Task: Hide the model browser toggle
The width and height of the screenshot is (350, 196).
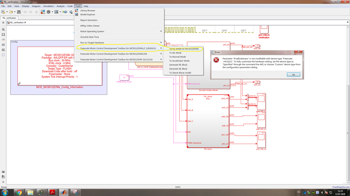Action: click(x=3, y=22)
